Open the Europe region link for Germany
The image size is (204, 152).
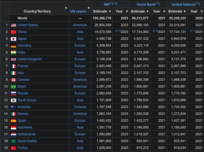click(x=80, y=45)
